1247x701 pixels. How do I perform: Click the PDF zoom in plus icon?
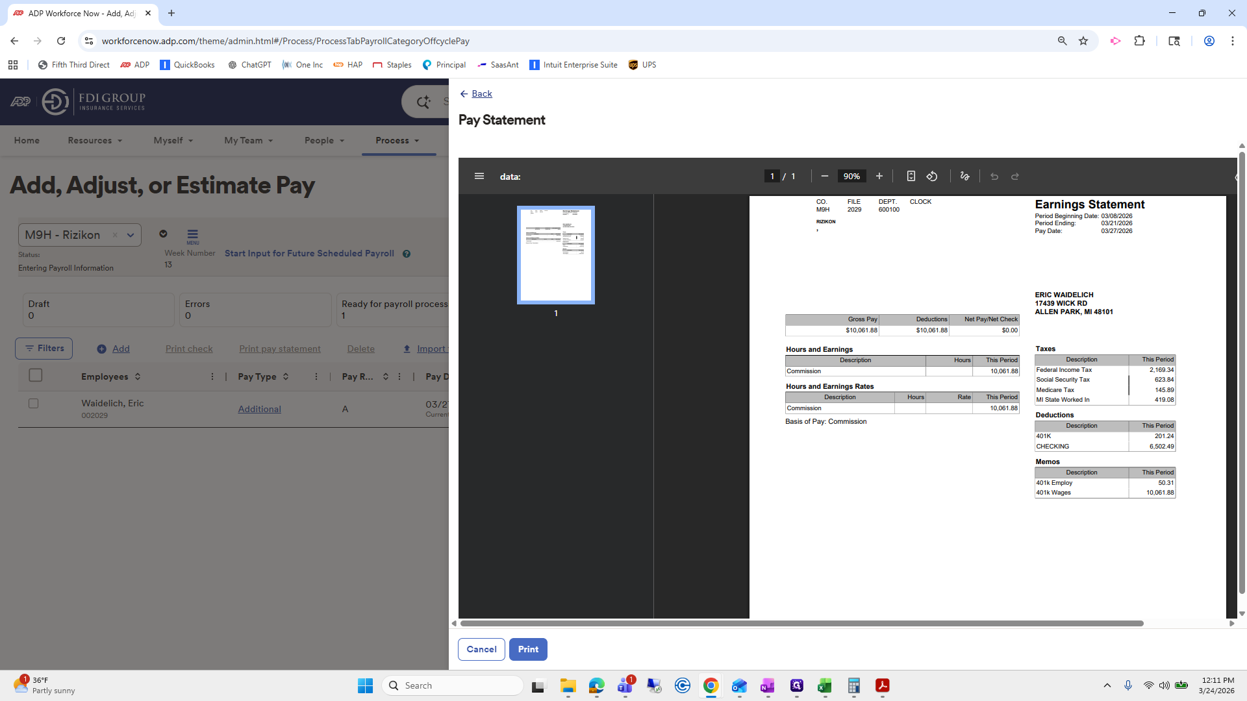coord(879,176)
